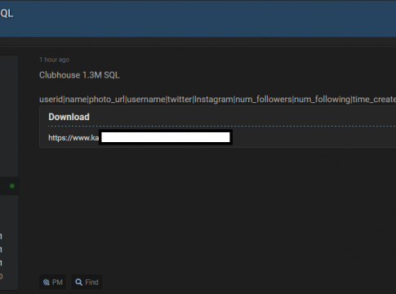Select the userid|name|photo_url column list text
Image resolution: width=396 pixels, height=294 pixels.
(x=217, y=100)
